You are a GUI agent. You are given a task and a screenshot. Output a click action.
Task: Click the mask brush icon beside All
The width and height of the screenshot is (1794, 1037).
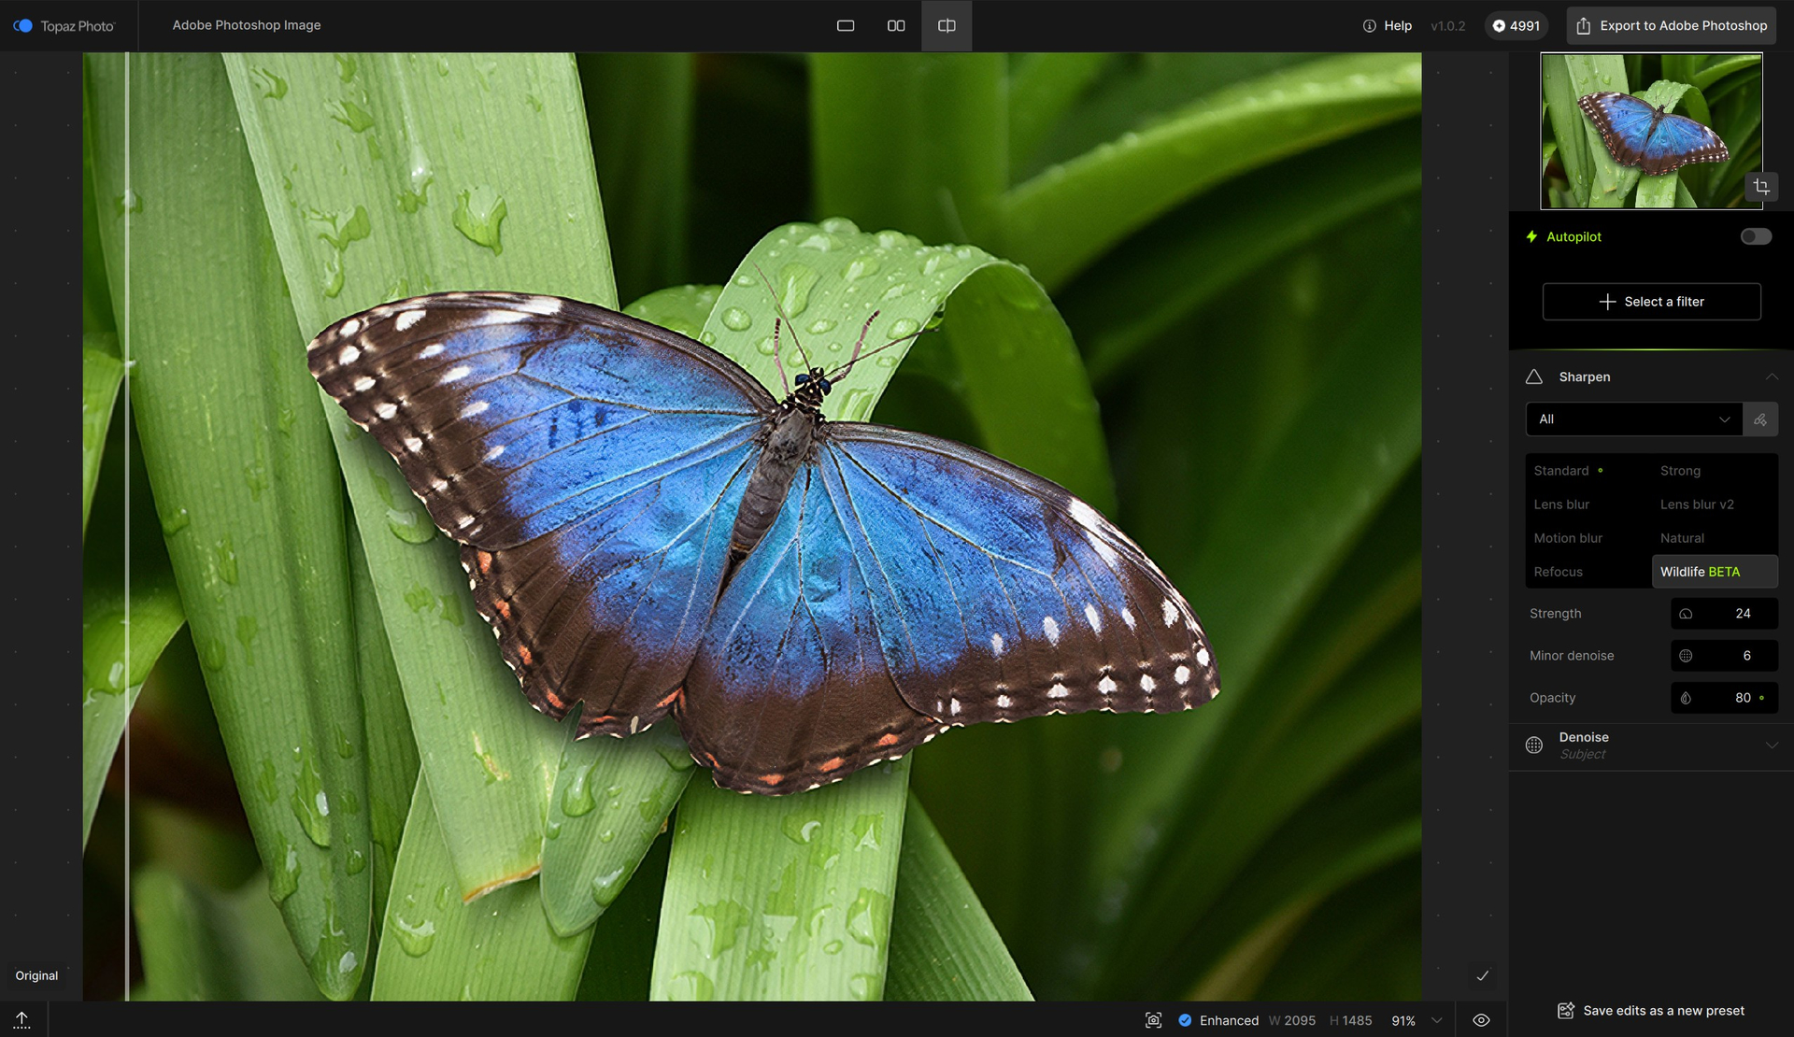coord(1760,419)
